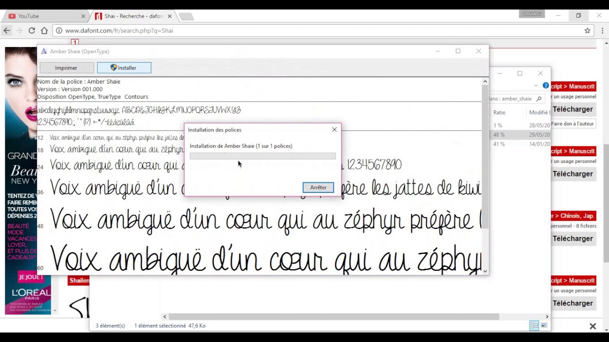Click the JE JOUE ! ad button
The image size is (609, 342).
(x=30, y=277)
